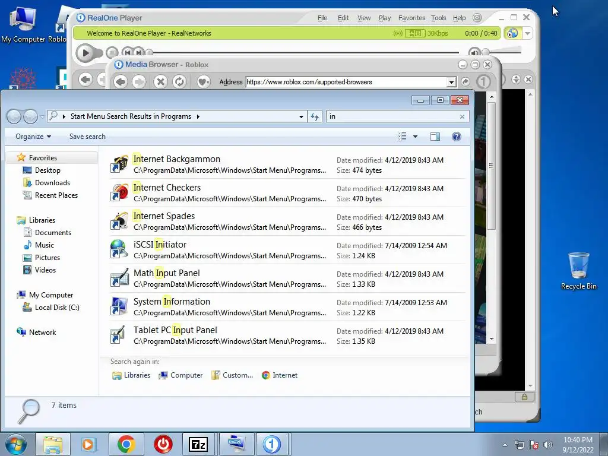The image size is (608, 456).
Task: Click Save search button
Action: [87, 137]
